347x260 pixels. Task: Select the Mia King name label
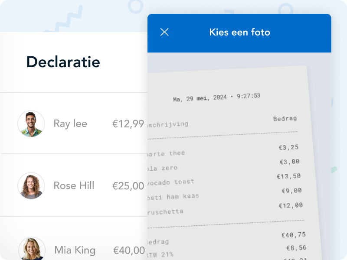point(75,250)
